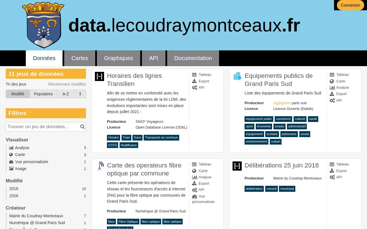Click the antenna icon of fibre optique dataset
The image size is (367, 229).
(x=100, y=166)
